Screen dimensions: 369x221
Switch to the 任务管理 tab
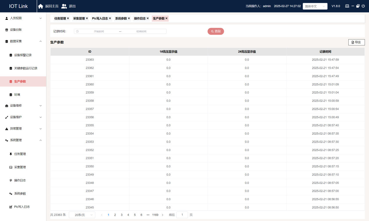[60, 18]
